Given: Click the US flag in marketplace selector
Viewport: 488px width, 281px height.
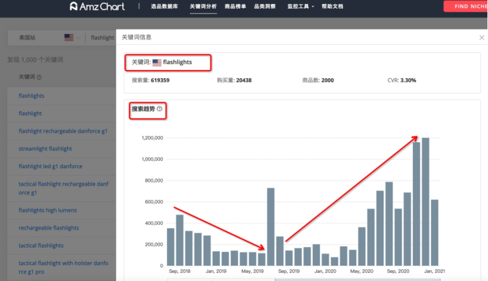Looking at the screenshot, I should click(x=69, y=38).
